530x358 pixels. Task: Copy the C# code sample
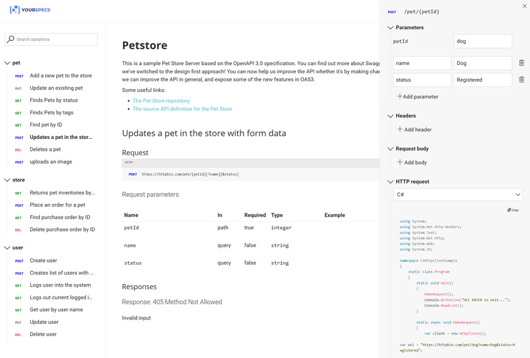[513, 210]
